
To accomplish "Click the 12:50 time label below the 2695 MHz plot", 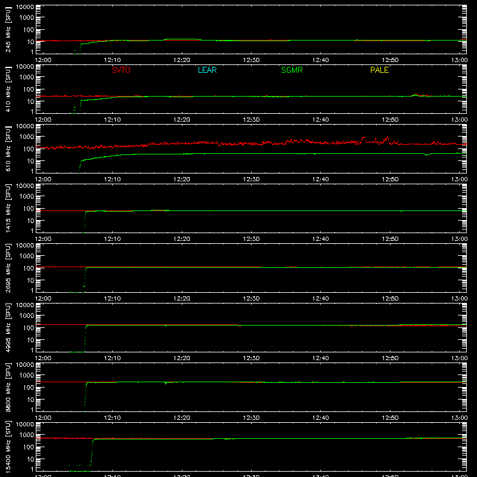I will click(390, 299).
